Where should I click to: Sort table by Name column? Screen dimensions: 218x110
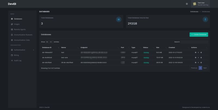[70, 47]
